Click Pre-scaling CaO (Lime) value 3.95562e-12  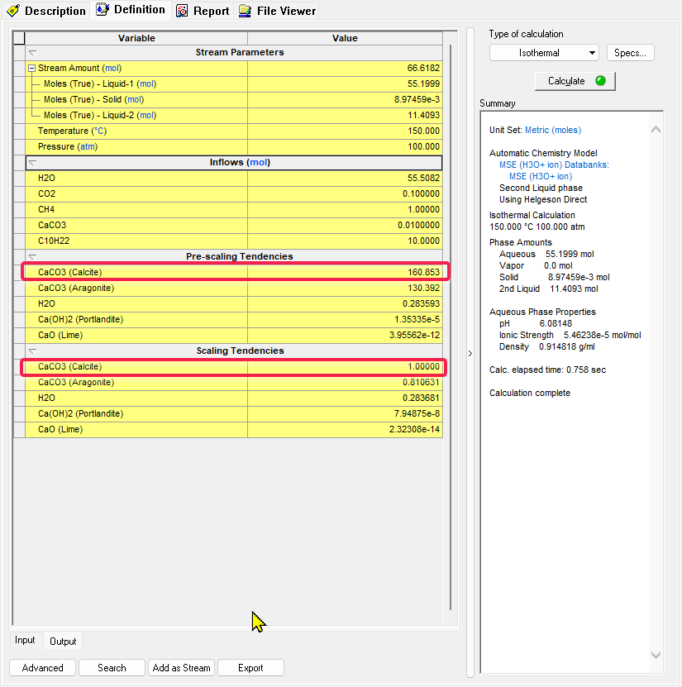tap(346, 335)
